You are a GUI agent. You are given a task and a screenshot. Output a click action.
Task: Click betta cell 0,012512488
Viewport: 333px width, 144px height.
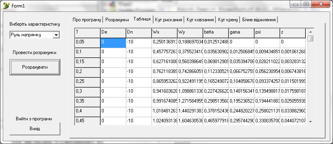(x=216, y=43)
